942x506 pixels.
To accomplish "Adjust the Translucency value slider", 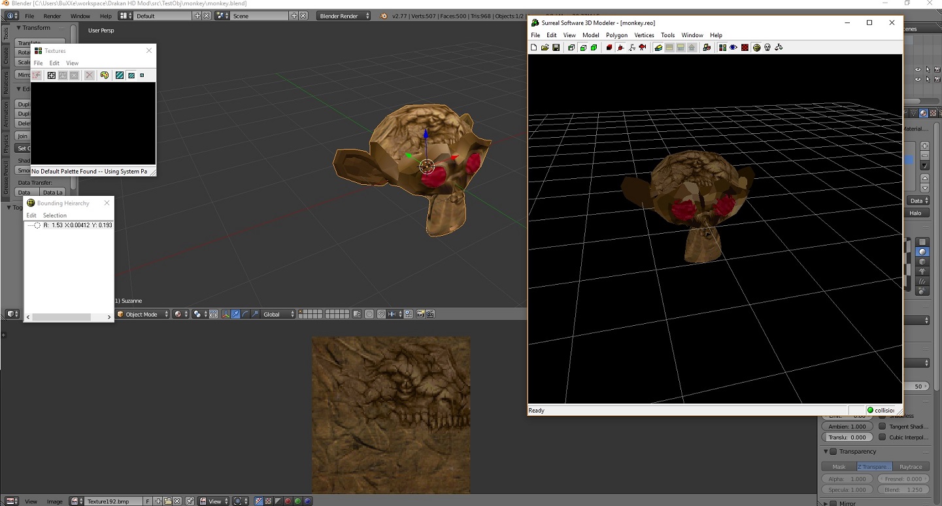I will click(847, 437).
